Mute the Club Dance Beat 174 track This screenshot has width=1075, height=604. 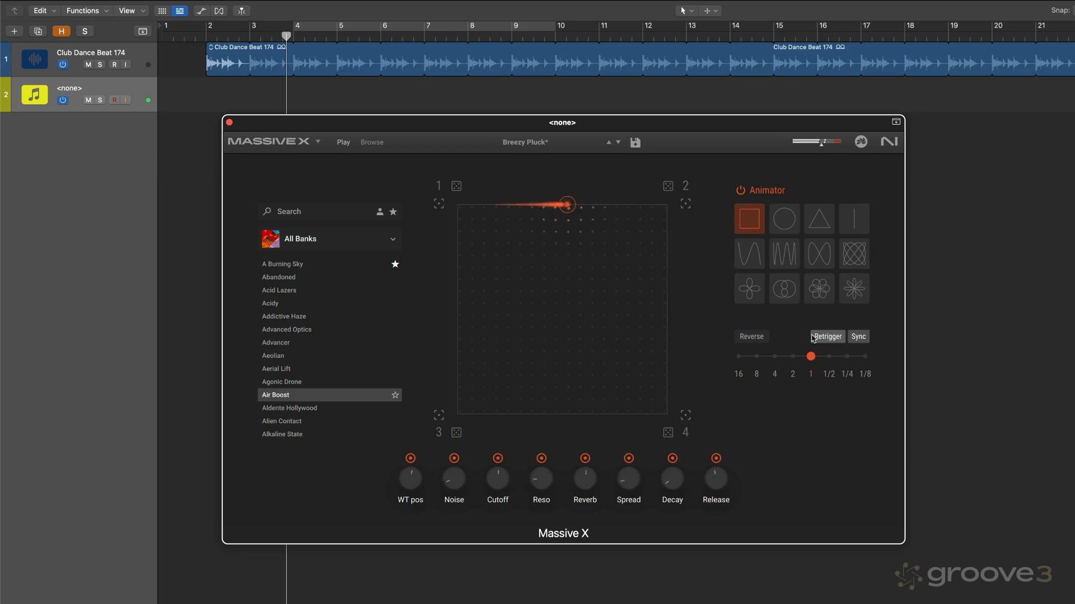coord(88,64)
